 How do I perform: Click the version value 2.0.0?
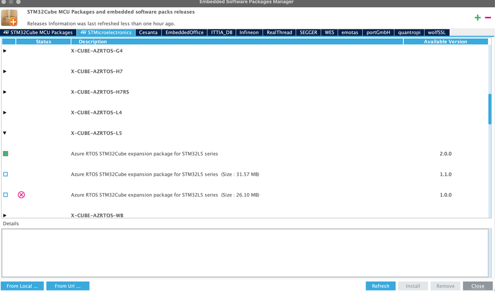click(445, 154)
